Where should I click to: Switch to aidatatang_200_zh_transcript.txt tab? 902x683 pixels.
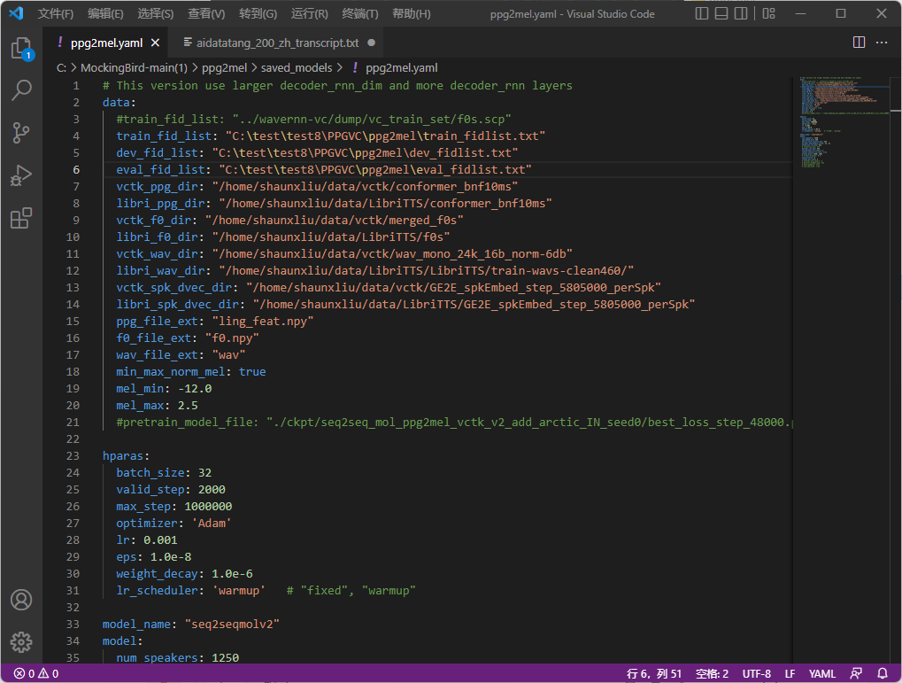click(277, 43)
